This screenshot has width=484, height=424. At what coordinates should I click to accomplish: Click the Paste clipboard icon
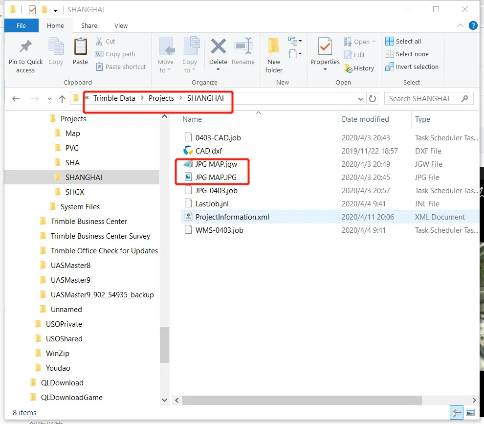click(80, 46)
